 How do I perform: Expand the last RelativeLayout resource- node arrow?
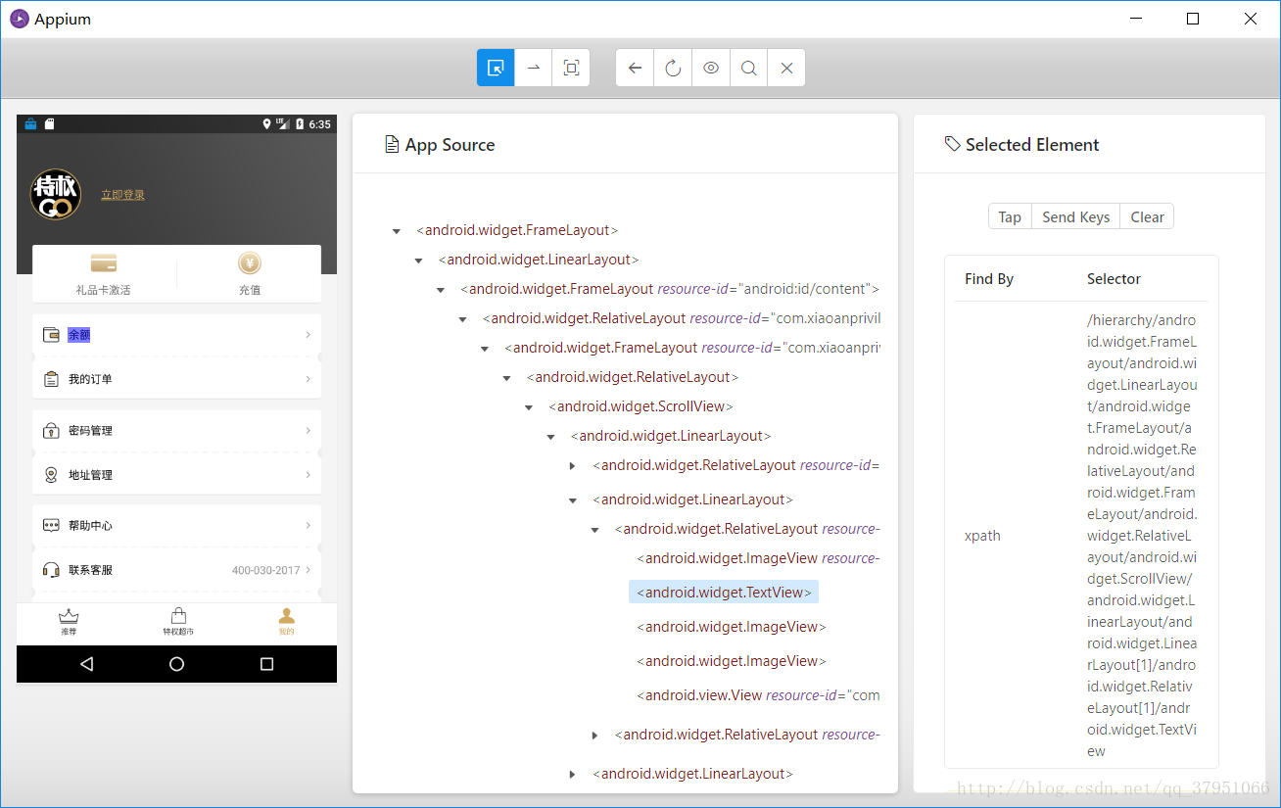(x=594, y=736)
